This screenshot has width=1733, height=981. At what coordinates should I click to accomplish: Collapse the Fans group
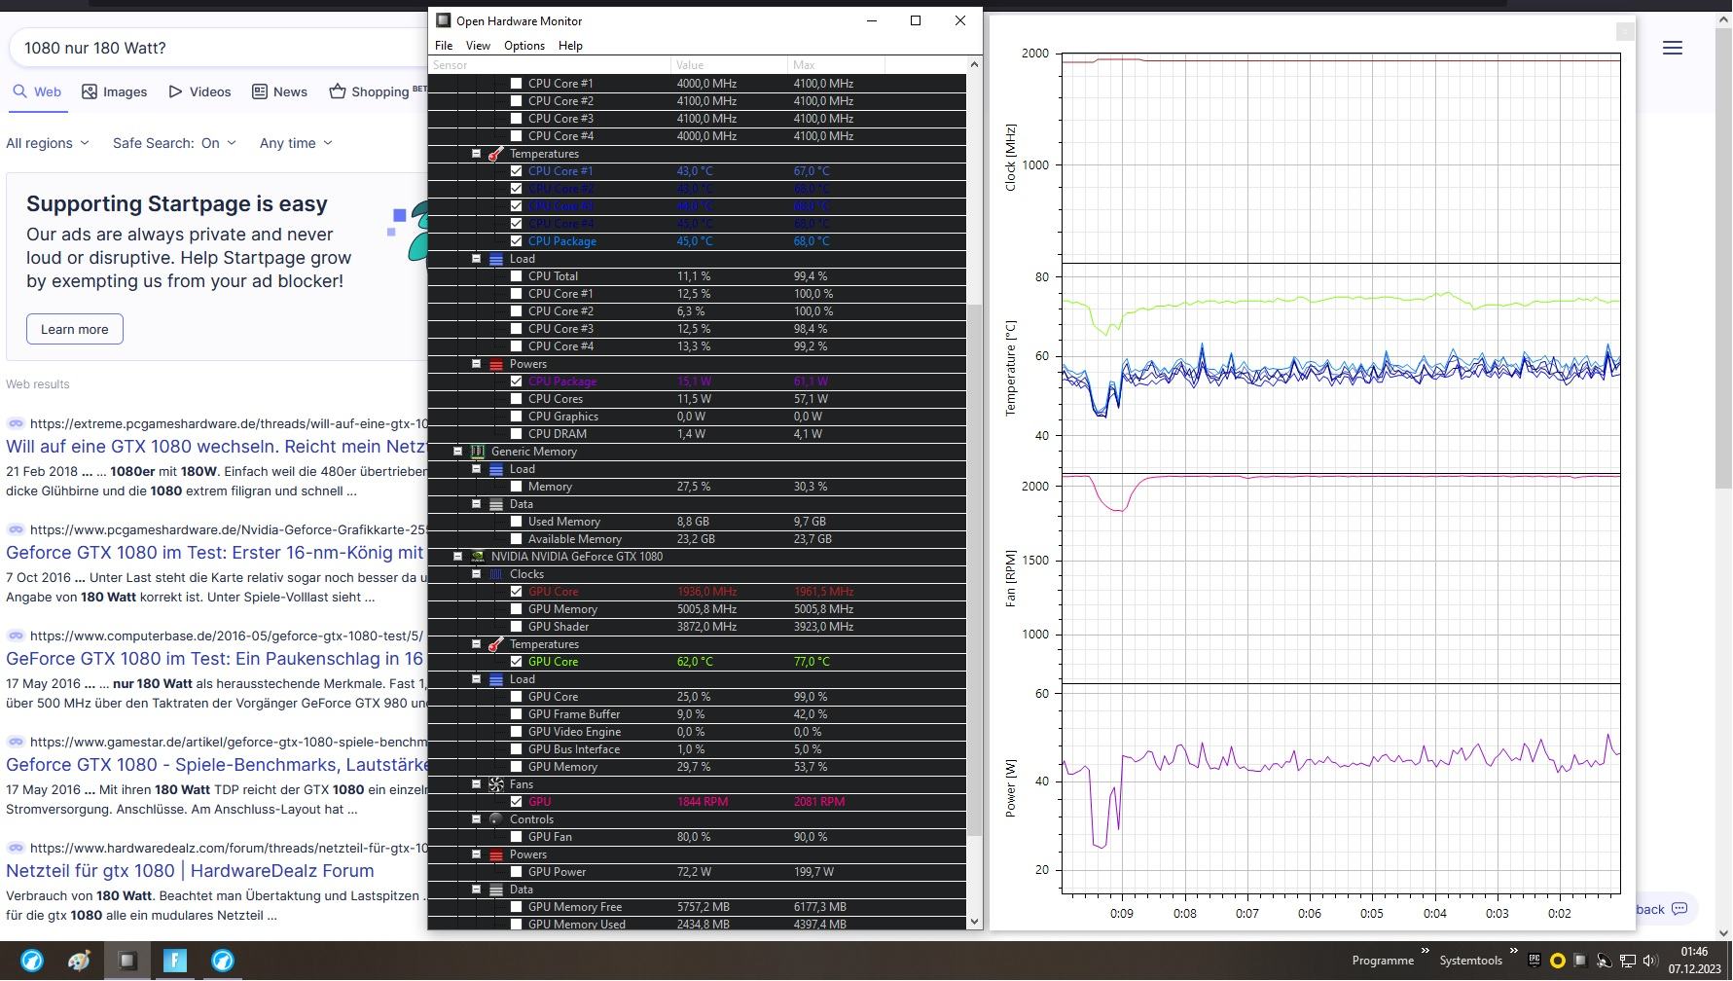(477, 784)
